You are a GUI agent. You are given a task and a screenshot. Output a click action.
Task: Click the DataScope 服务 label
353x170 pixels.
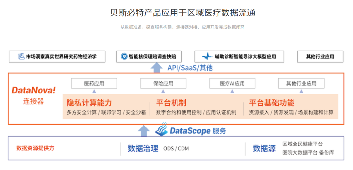pos(198,131)
